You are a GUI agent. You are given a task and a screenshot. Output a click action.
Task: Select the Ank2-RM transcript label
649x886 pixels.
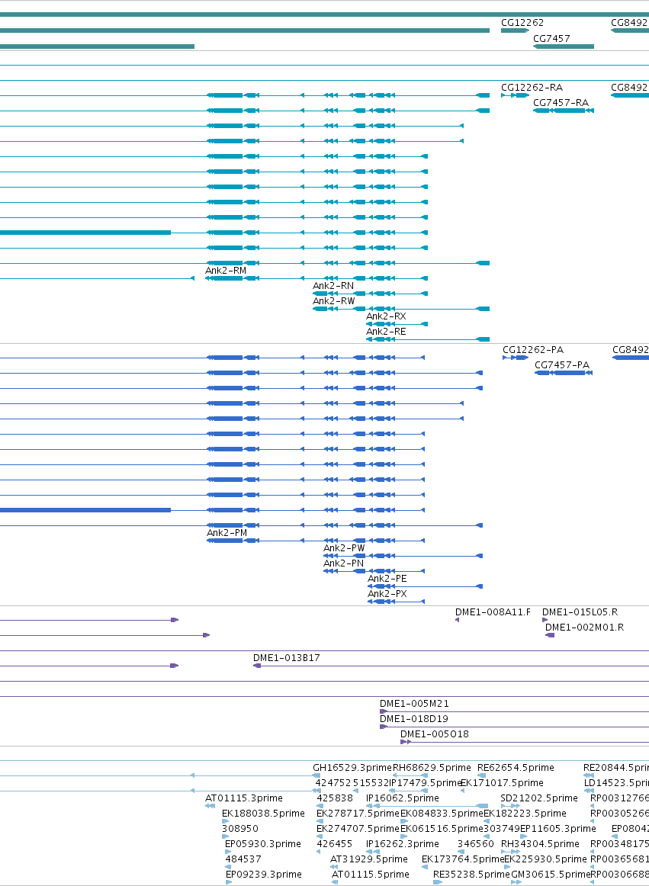point(226,271)
